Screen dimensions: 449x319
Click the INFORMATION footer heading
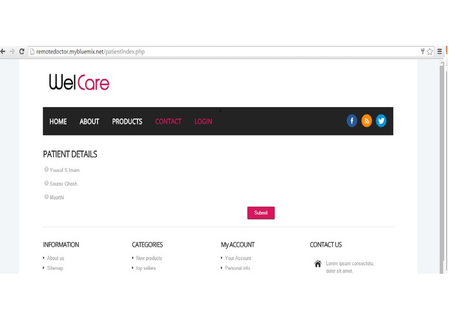pos(61,245)
